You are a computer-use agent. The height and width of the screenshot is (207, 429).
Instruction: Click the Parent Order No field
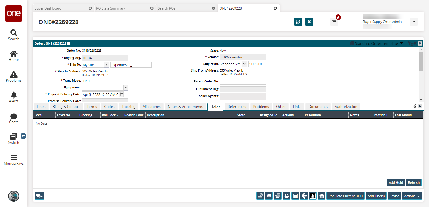coord(243,82)
